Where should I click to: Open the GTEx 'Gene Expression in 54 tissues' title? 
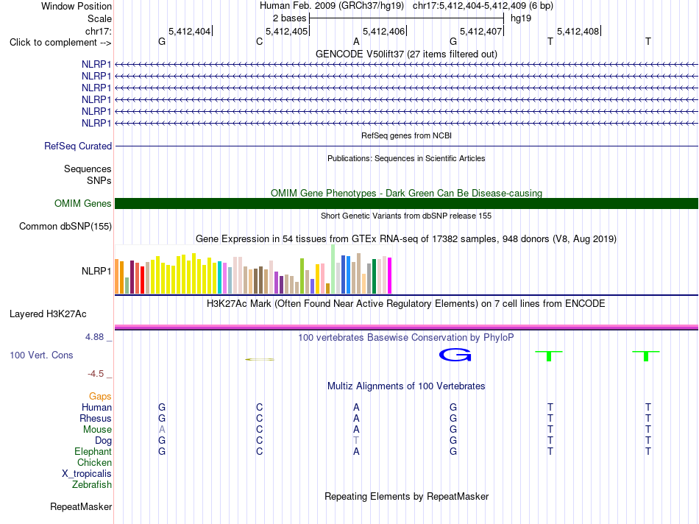(406, 239)
